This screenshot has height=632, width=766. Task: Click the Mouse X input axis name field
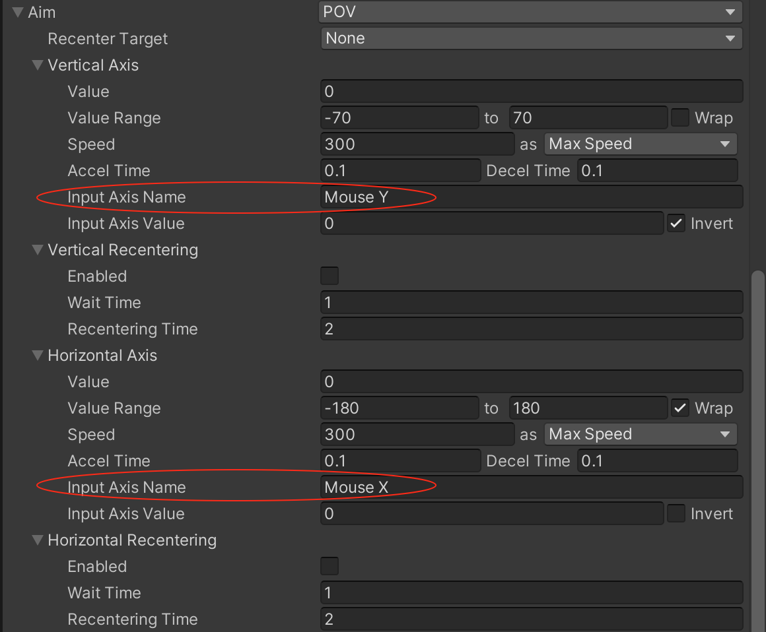coord(531,487)
